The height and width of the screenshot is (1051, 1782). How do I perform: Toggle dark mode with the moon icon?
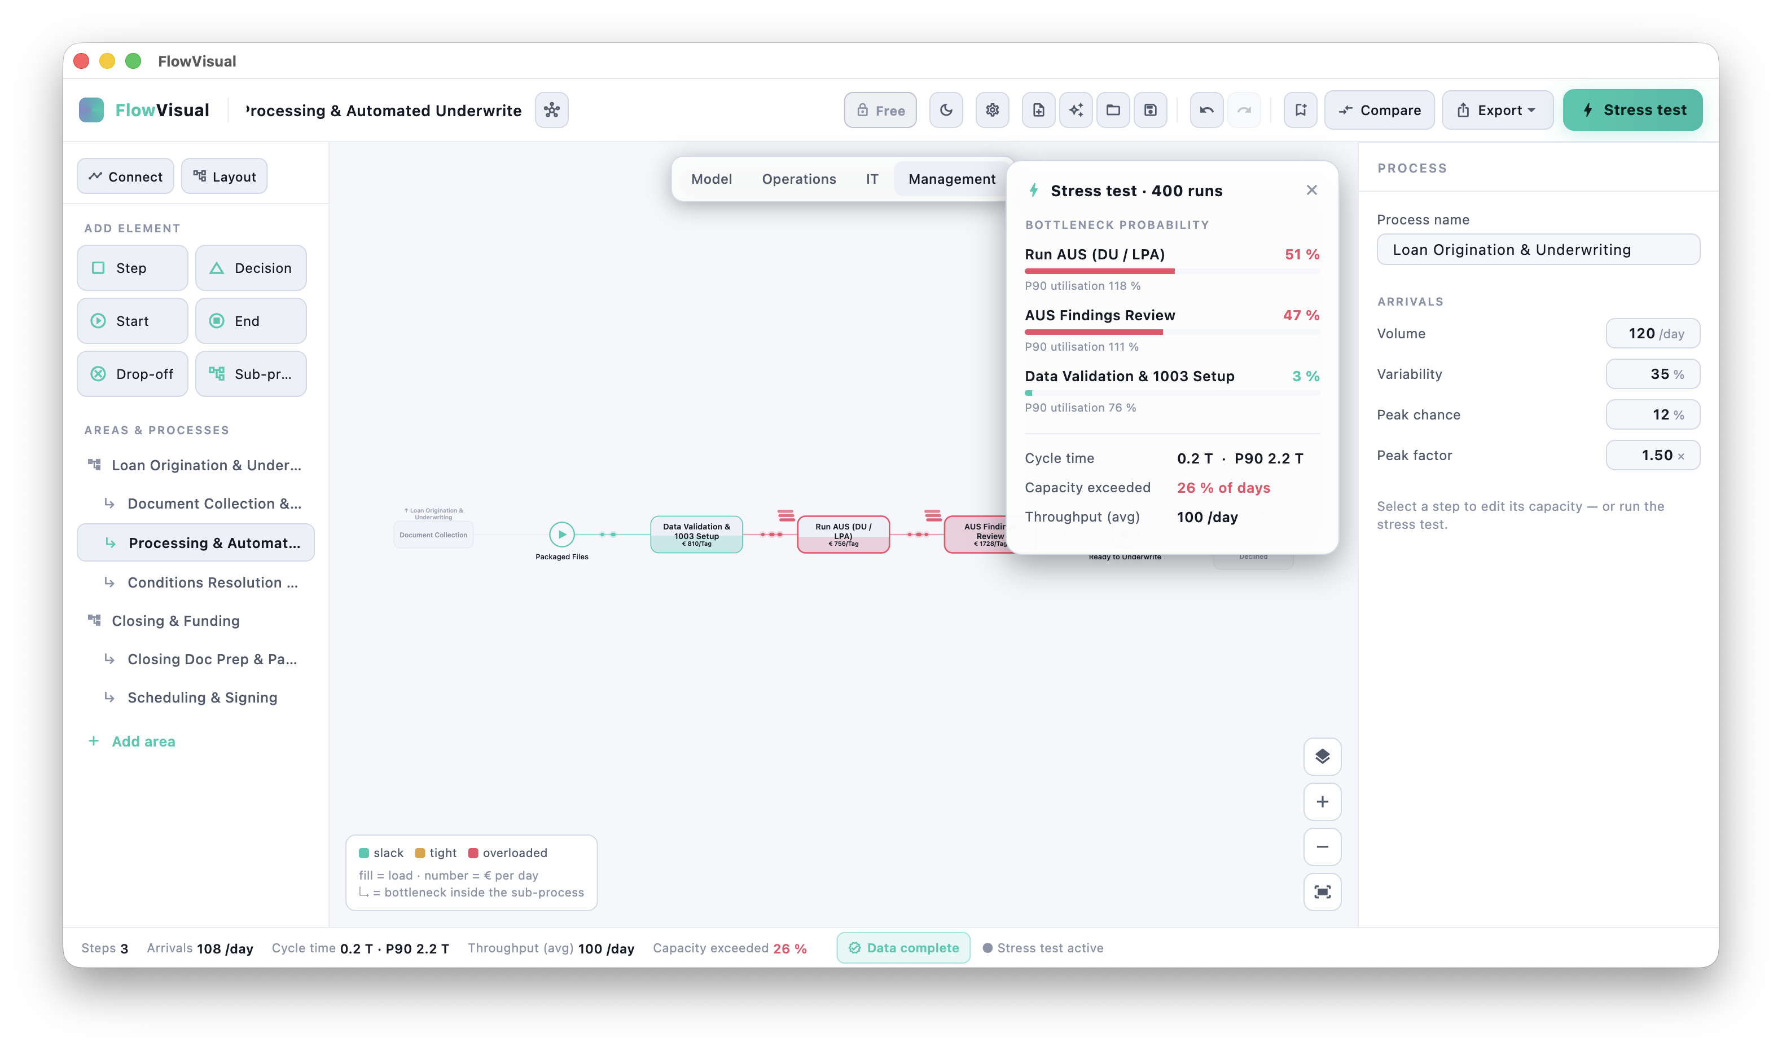tap(946, 110)
